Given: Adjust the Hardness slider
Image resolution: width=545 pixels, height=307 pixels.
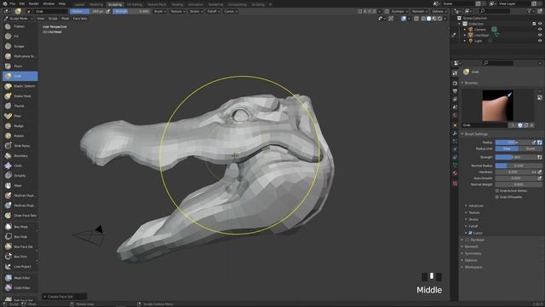Looking at the screenshot, I should point(513,172).
